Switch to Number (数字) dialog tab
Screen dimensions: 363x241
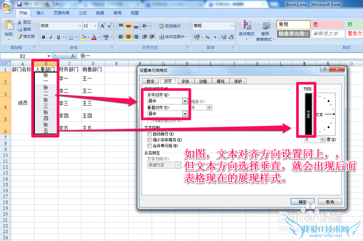150,81
